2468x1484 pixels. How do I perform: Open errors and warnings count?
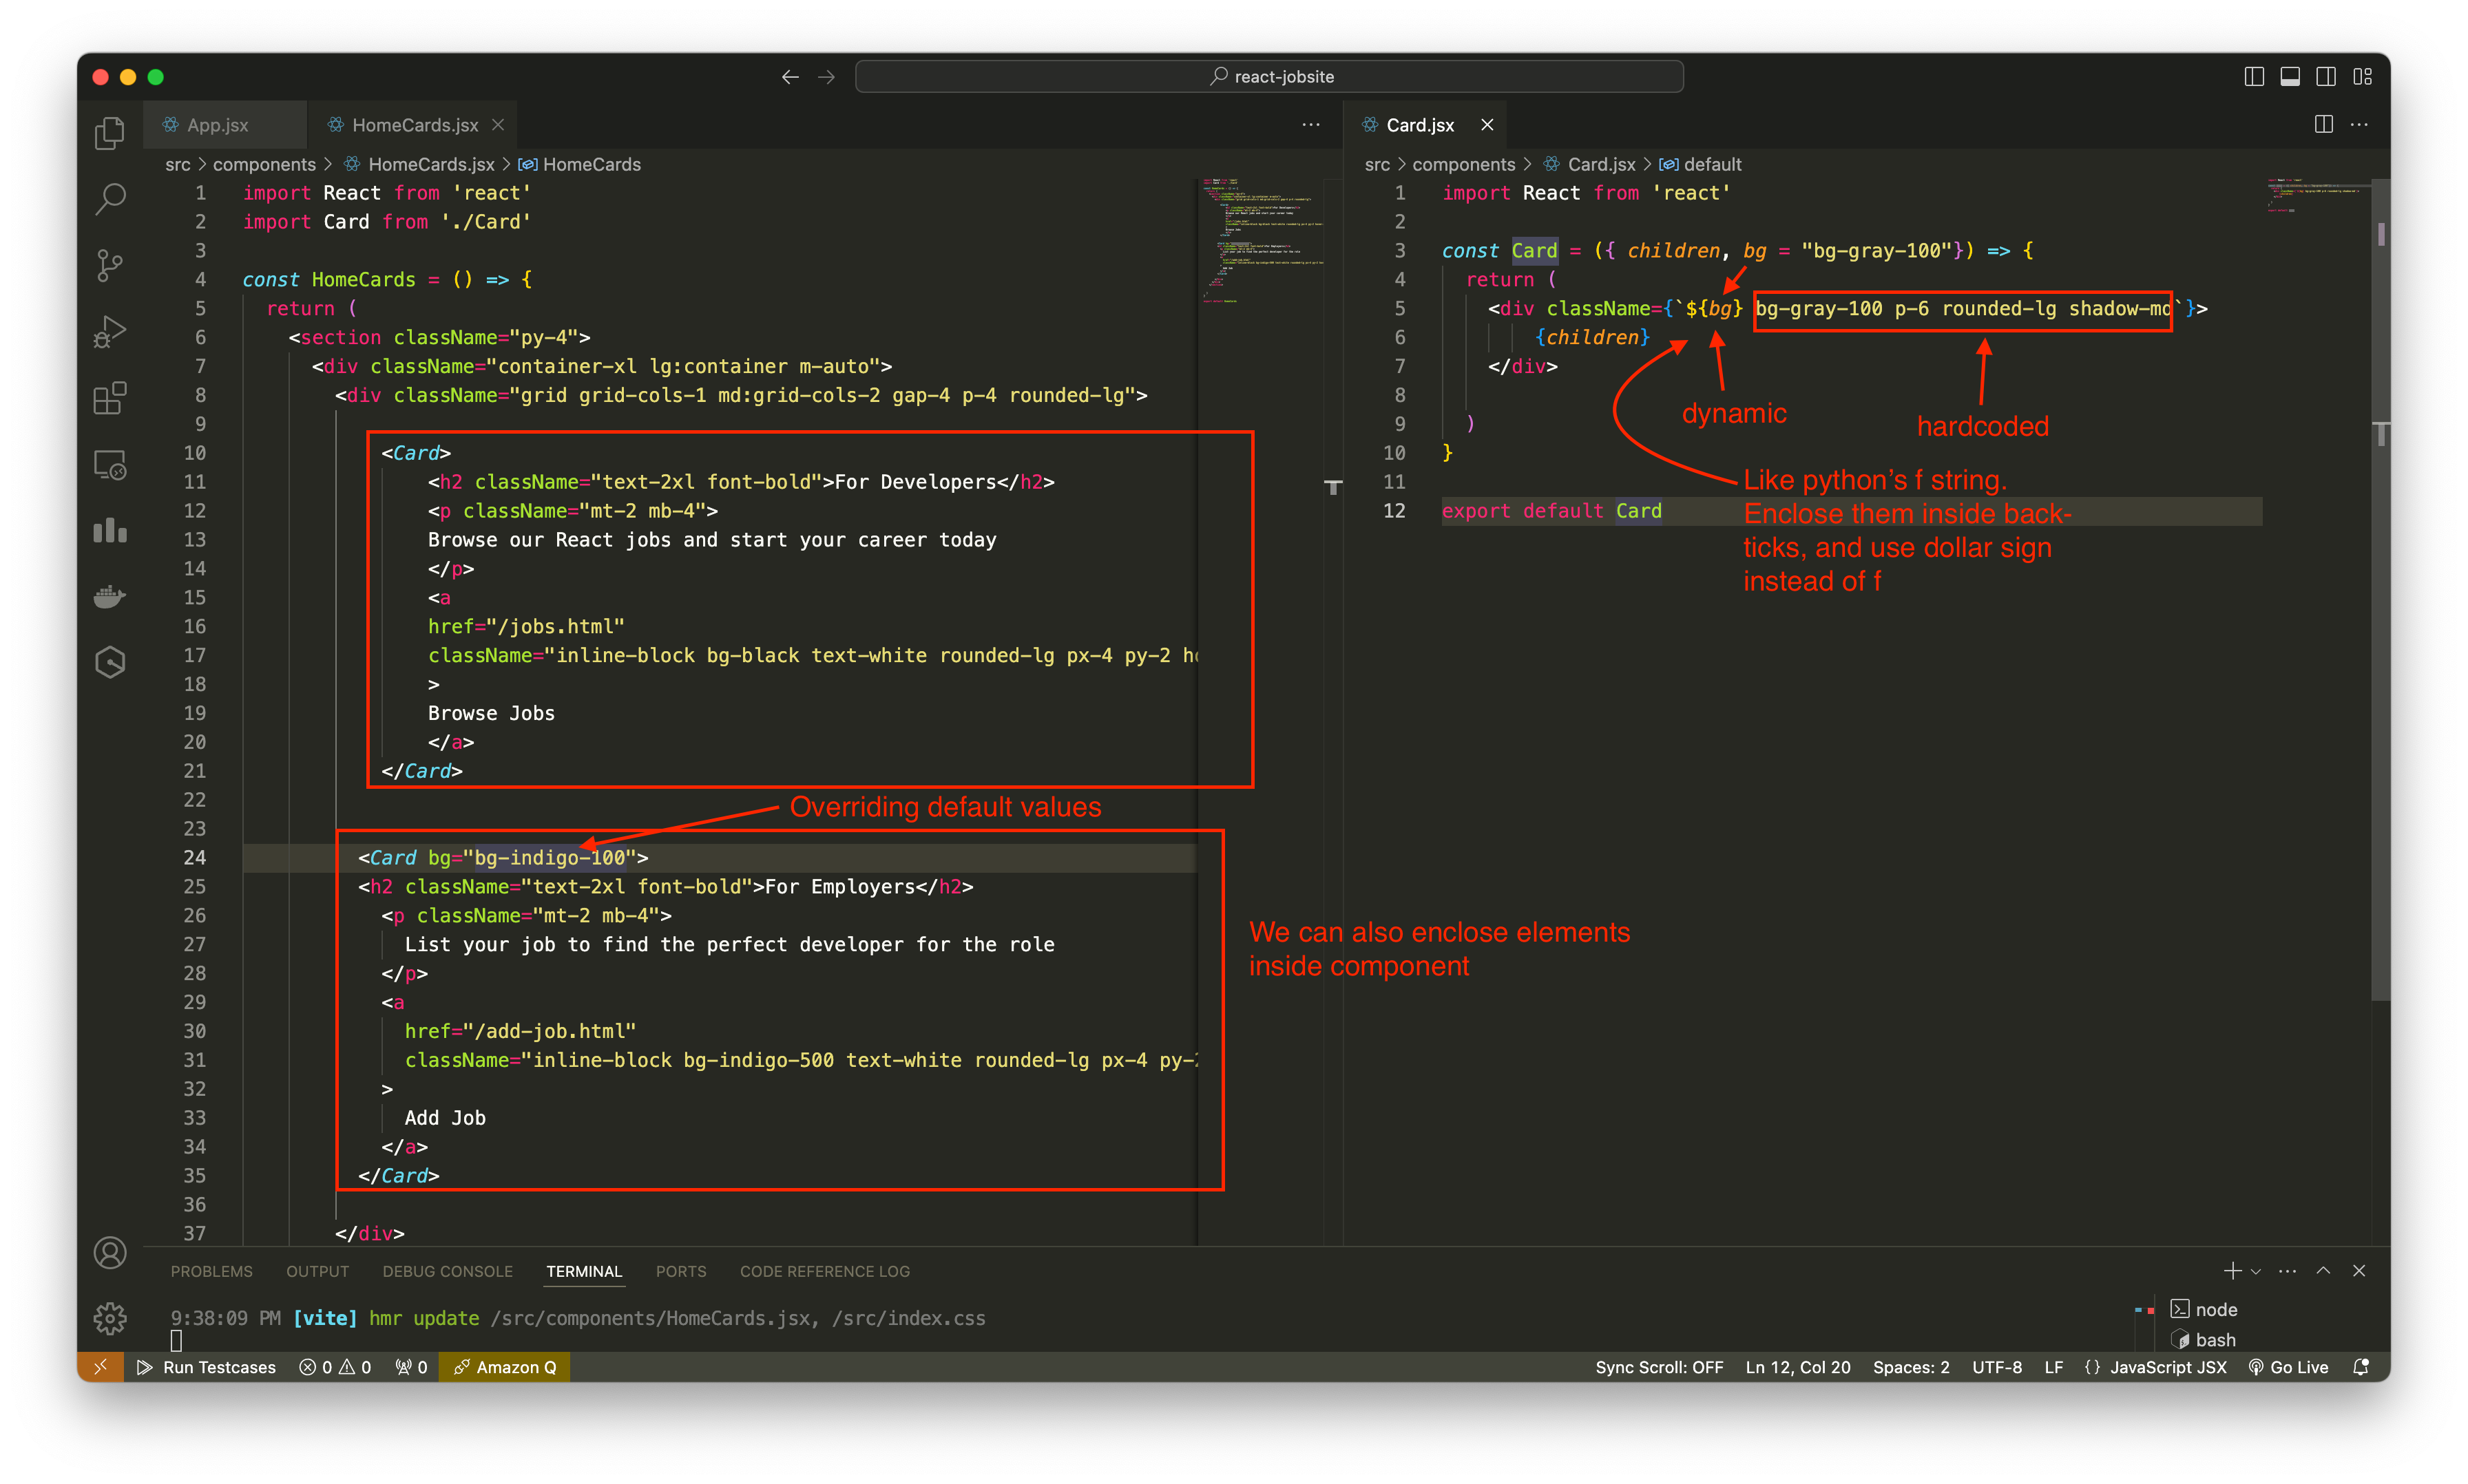point(335,1367)
